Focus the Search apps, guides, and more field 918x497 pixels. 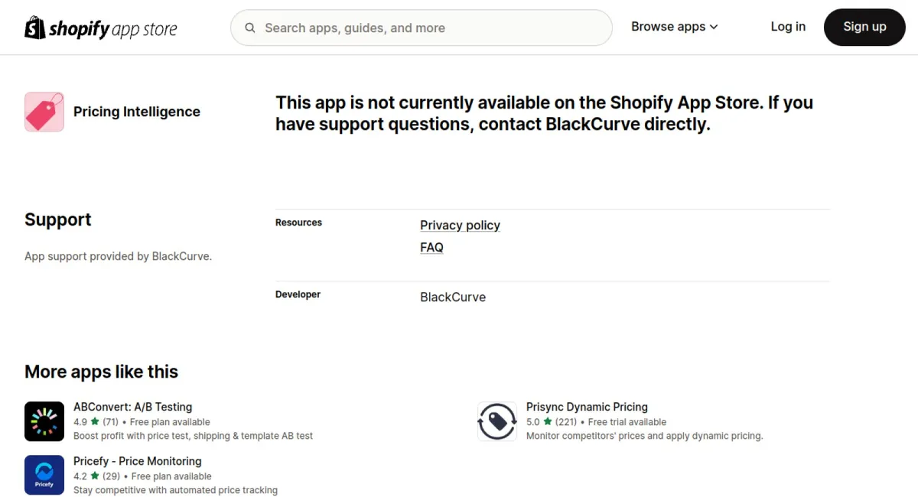[x=422, y=28]
